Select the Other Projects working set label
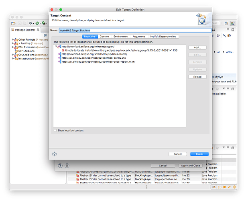Image resolution: width=246 pixels, height=201 pixels. point(26,40)
